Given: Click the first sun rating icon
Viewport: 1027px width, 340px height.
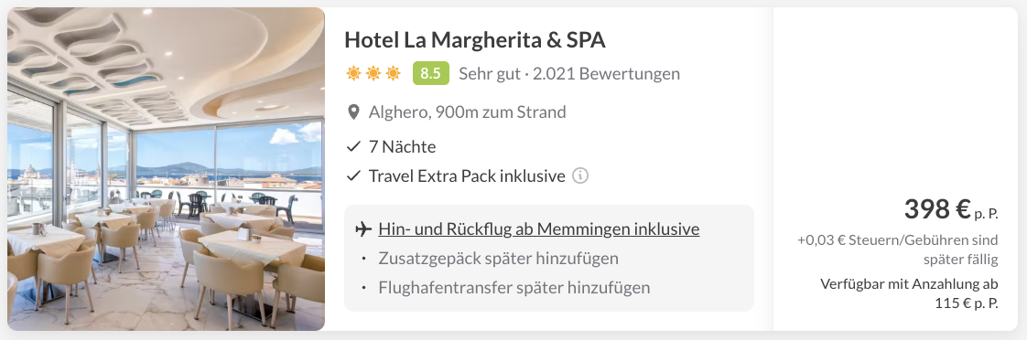Looking at the screenshot, I should click(353, 73).
